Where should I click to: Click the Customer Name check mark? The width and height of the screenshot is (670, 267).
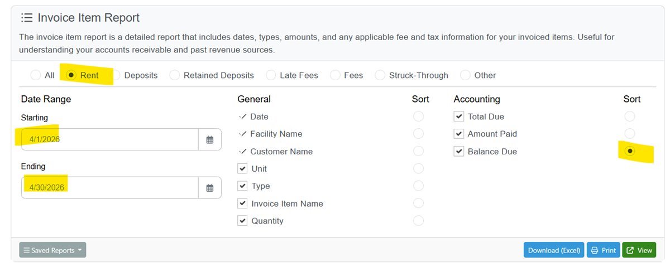[242, 151]
